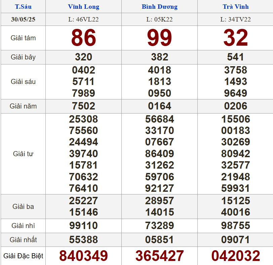The image size is (273, 265).
Task: Click the Giải Đặc Biệt row label
Action: [23, 256]
